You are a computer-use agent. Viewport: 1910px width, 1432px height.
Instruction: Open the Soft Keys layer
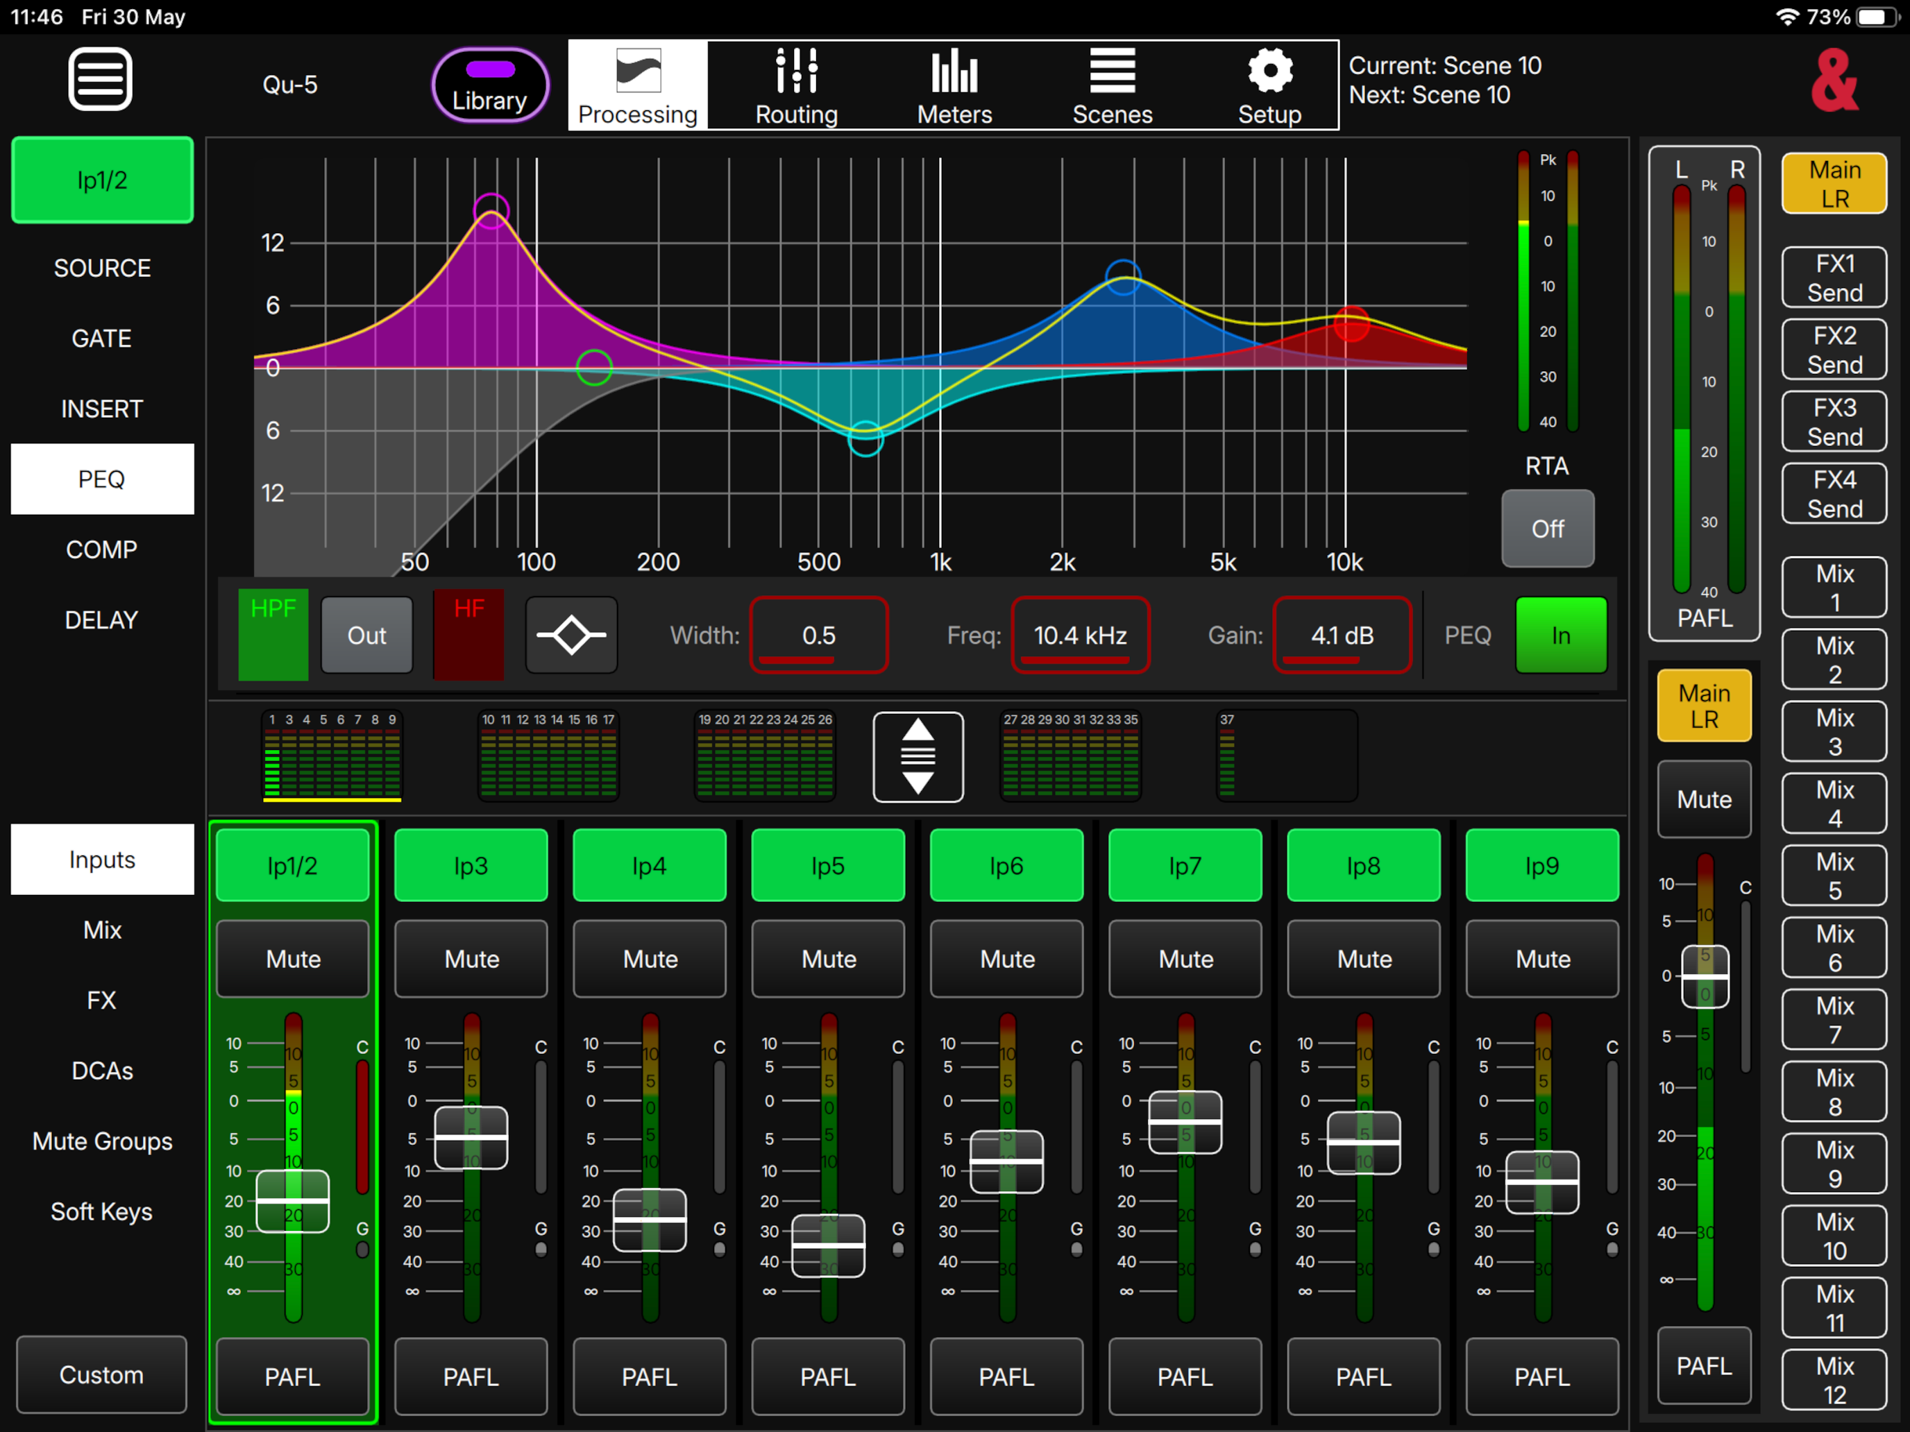[x=102, y=1211]
